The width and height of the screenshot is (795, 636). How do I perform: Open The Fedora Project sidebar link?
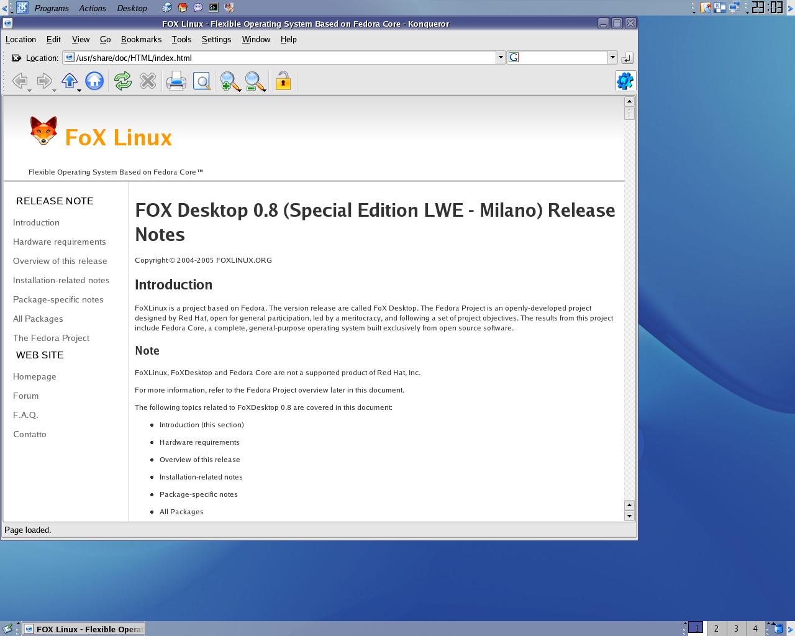(51, 338)
